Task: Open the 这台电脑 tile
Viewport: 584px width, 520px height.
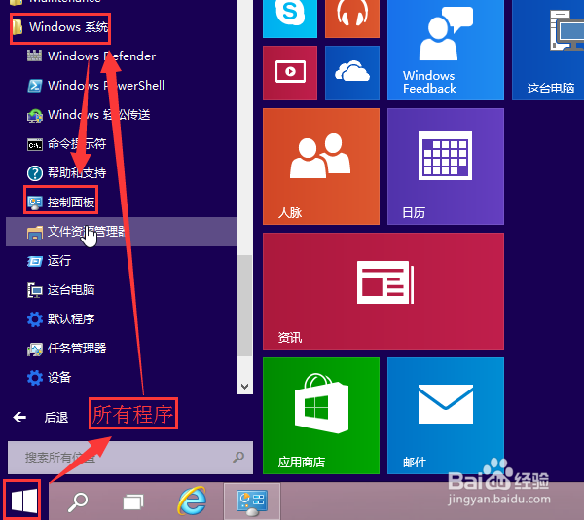Action: coord(548,50)
